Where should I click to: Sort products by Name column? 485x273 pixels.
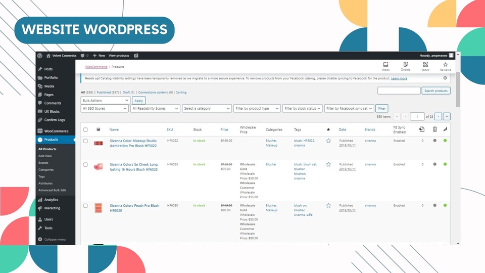point(114,130)
